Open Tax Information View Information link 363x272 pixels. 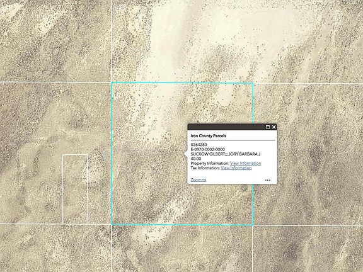click(x=236, y=168)
